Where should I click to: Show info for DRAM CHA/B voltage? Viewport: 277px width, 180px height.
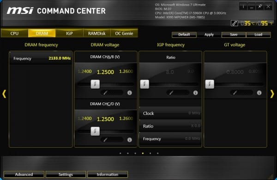click(x=129, y=93)
